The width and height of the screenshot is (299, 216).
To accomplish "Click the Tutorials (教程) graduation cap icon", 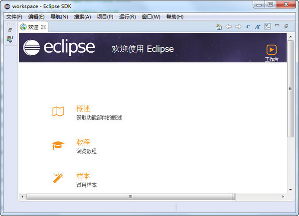I will pos(58,145).
